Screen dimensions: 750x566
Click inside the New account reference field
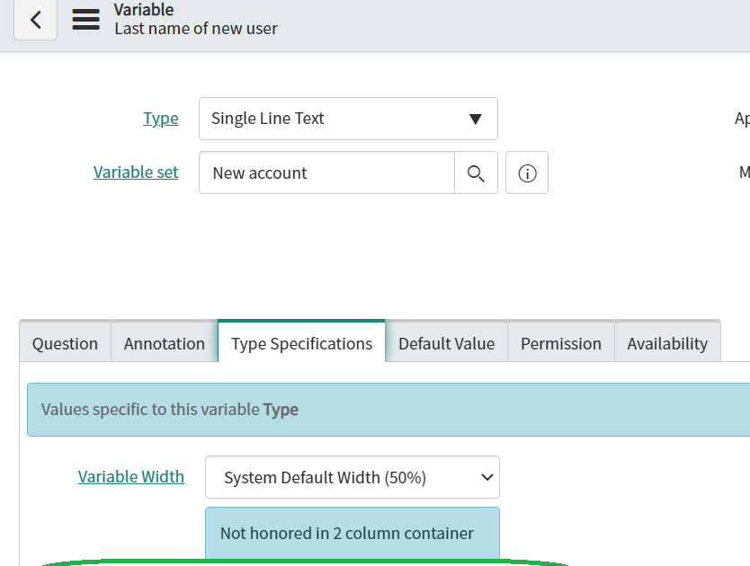(x=324, y=172)
